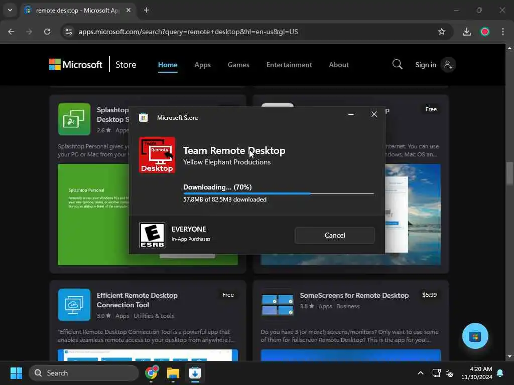Click the address bar URL

[188, 32]
